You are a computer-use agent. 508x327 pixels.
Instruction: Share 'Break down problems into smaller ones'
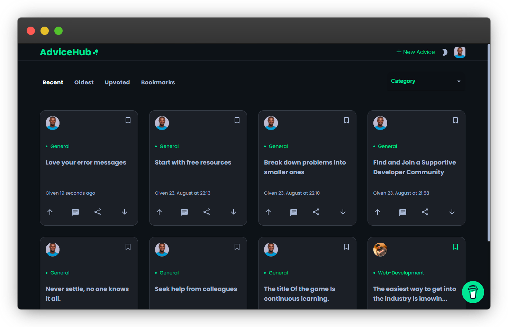[316, 212]
